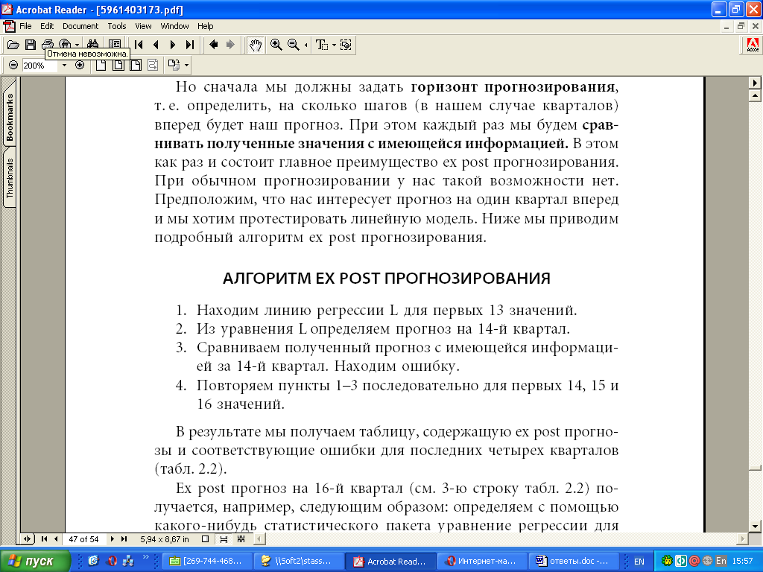Expand the zoom tools flyout arrow
The height and width of the screenshot is (572, 763).
305,45
